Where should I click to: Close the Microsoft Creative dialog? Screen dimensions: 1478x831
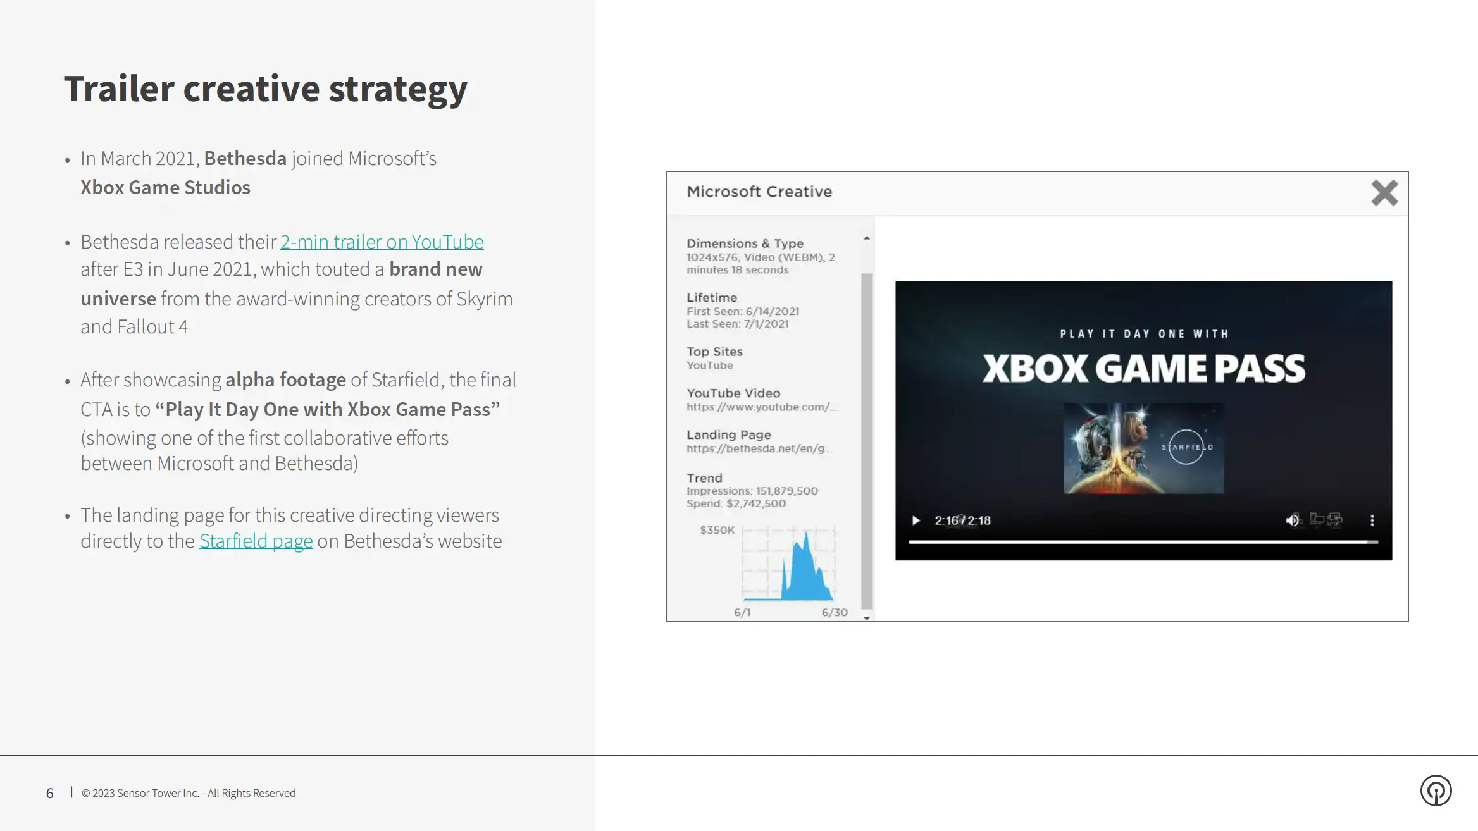[x=1384, y=193]
